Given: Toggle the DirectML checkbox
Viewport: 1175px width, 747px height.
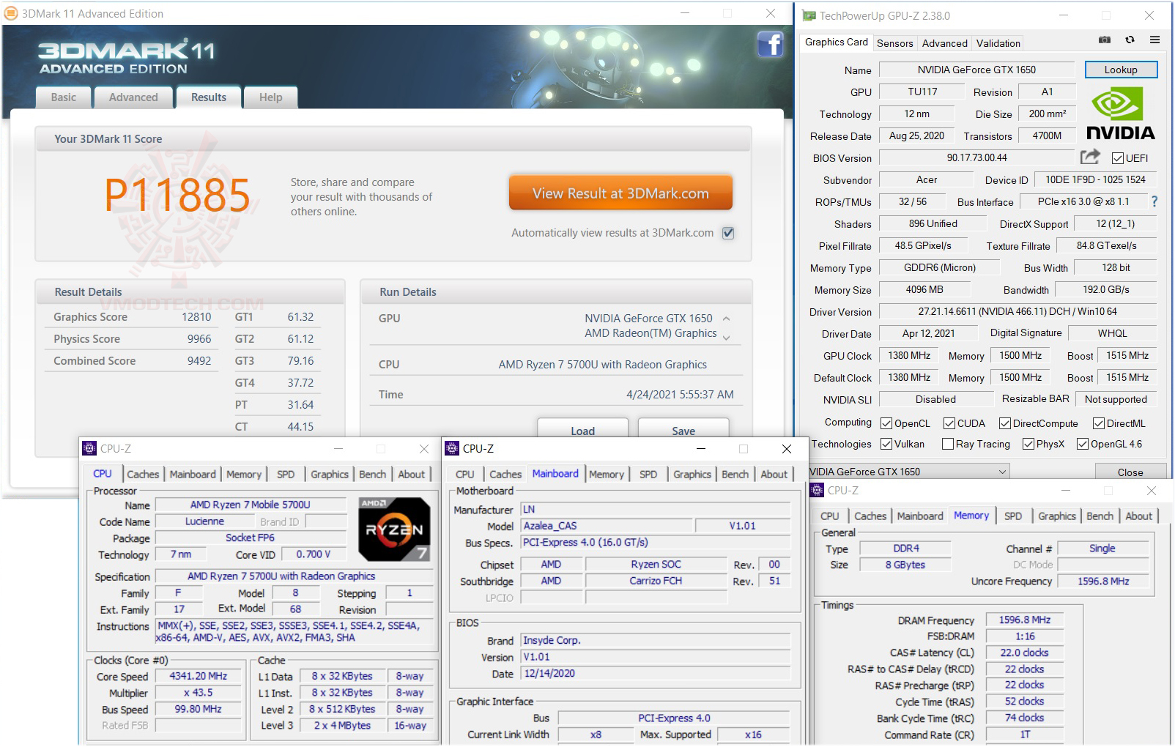Looking at the screenshot, I should [x=1099, y=423].
